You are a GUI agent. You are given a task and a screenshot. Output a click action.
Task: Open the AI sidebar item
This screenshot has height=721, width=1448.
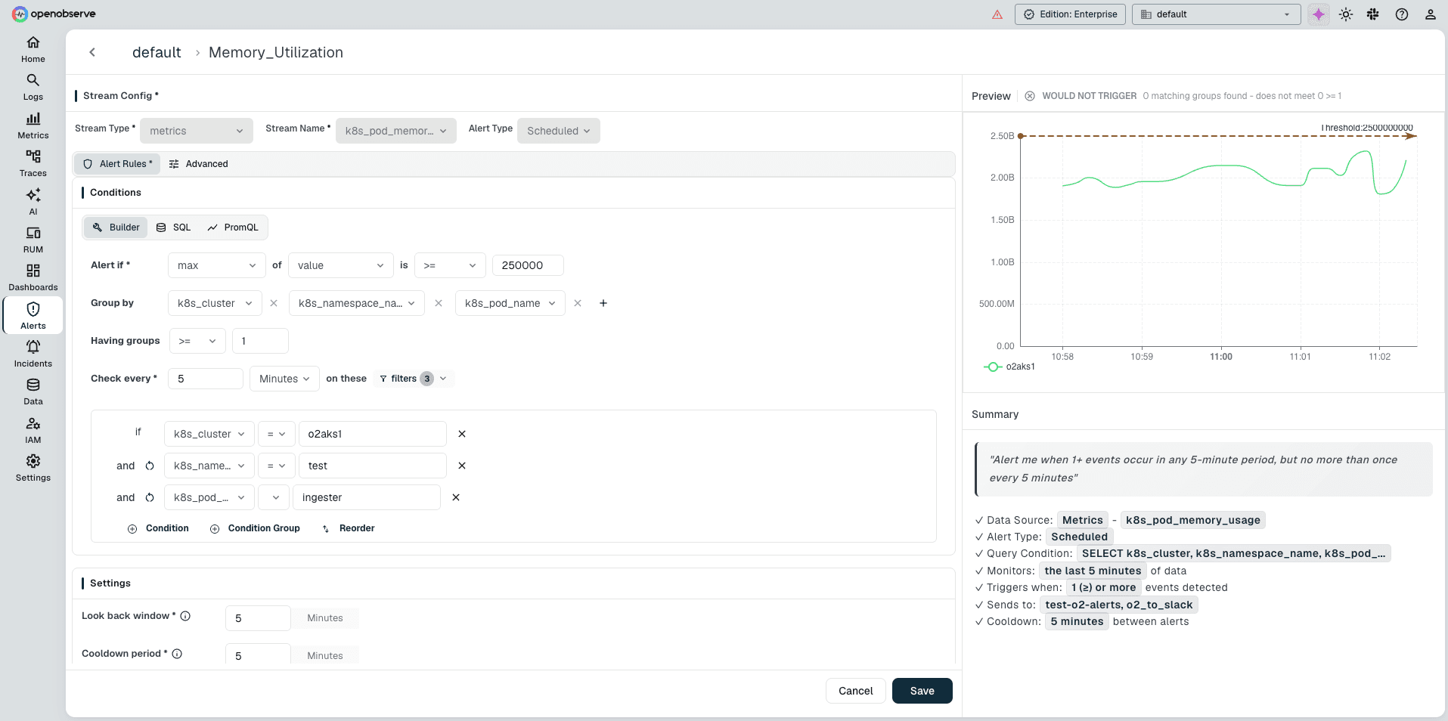tap(33, 203)
